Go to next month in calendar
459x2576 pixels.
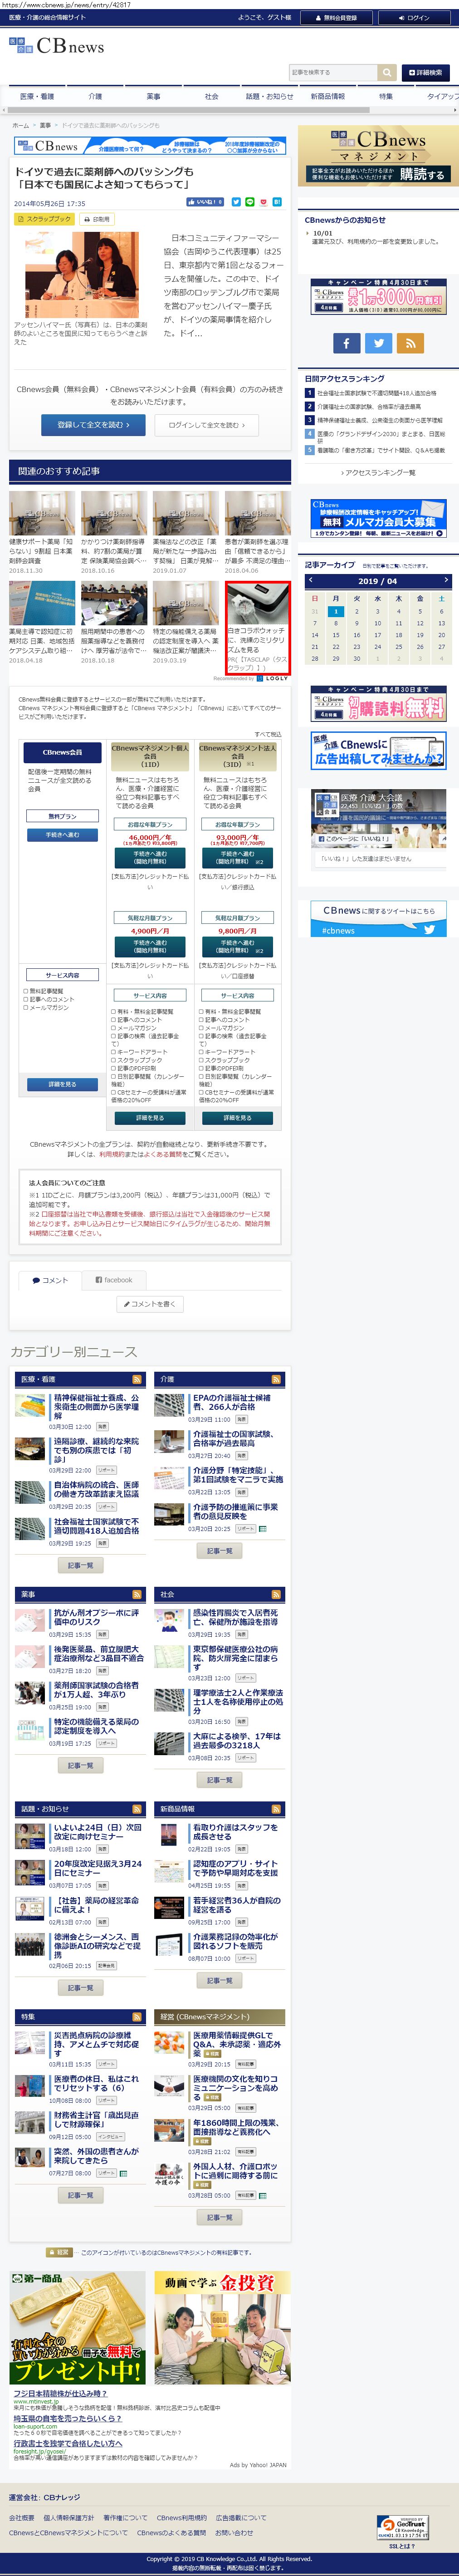[x=445, y=580]
